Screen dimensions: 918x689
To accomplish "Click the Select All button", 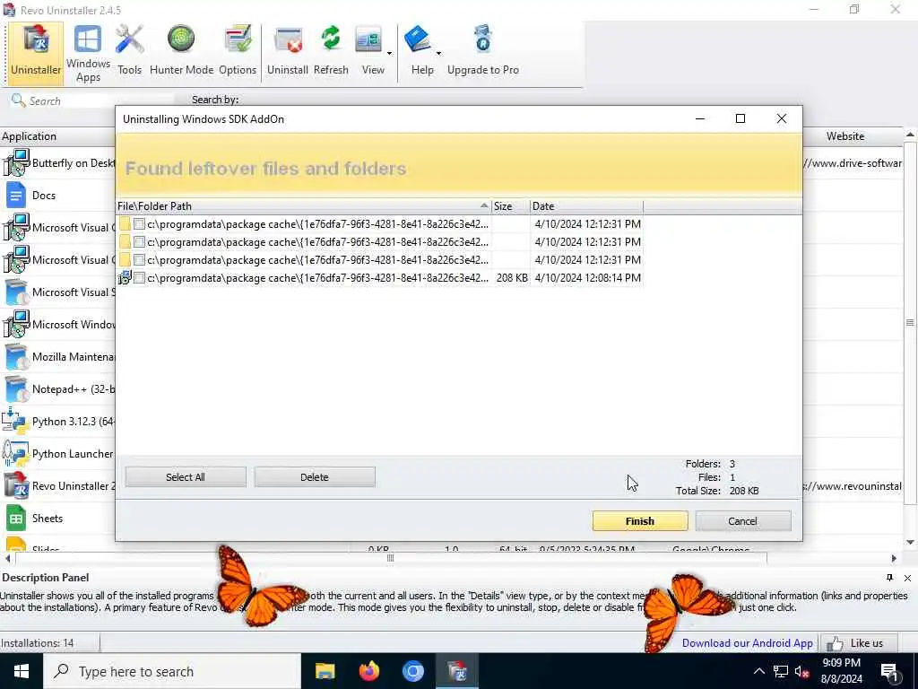I will 186,477.
